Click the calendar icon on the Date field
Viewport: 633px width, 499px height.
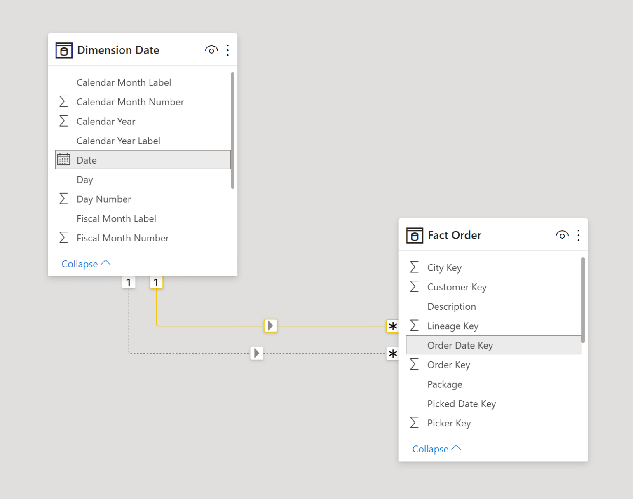64,160
